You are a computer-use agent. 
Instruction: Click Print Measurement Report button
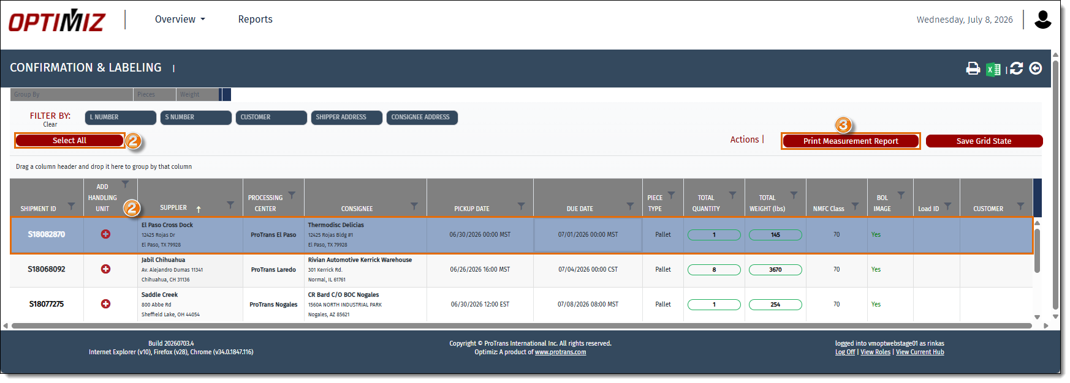851,141
